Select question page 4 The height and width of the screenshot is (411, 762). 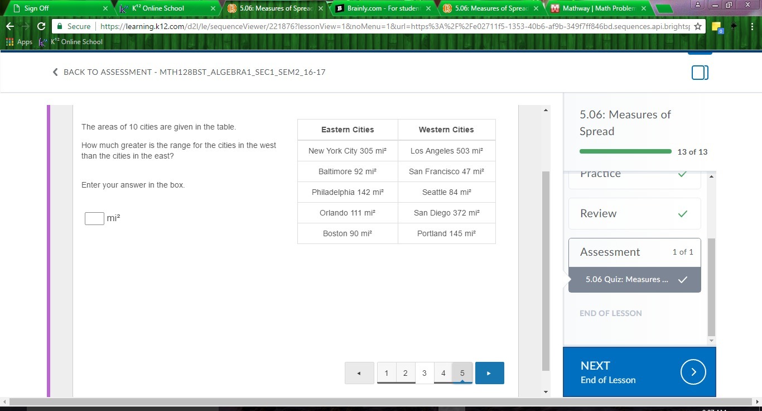pyautogui.click(x=443, y=373)
